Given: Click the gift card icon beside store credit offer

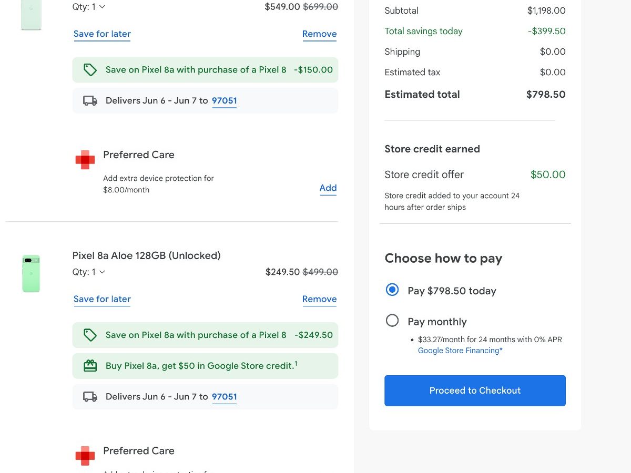Looking at the screenshot, I should [x=90, y=366].
